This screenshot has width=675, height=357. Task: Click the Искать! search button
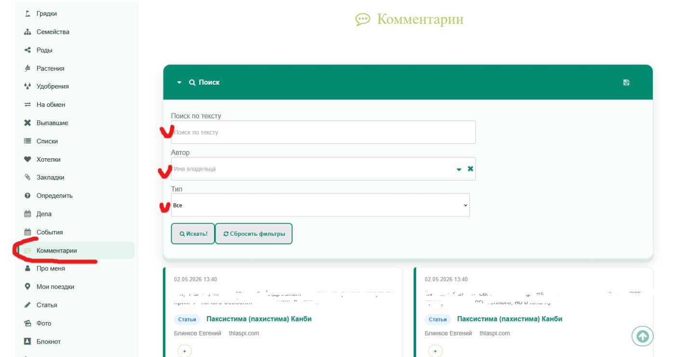[x=193, y=234]
